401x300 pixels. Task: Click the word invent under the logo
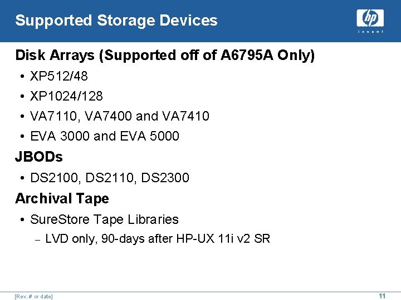[370, 31]
